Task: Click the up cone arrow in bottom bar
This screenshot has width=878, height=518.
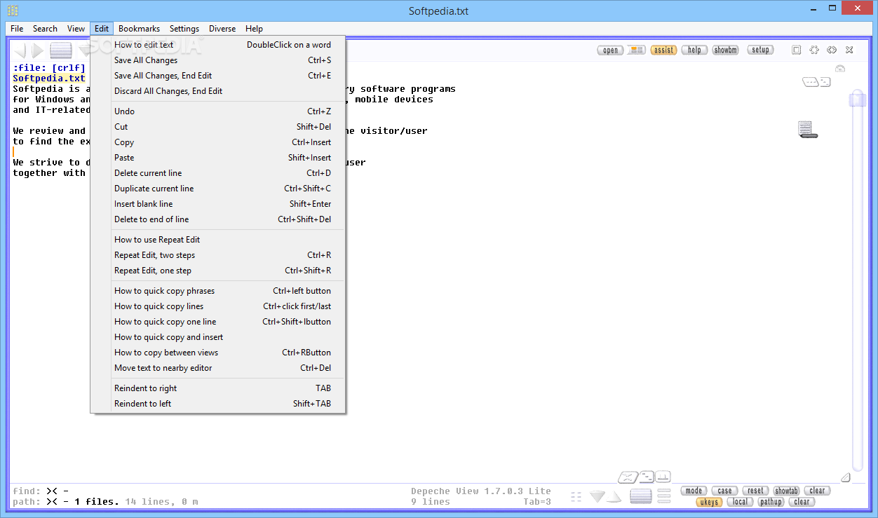Action: click(x=614, y=497)
